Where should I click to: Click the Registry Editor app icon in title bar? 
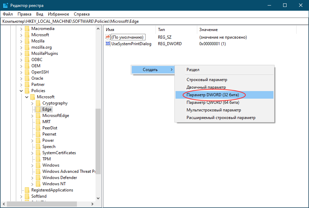pos(5,5)
